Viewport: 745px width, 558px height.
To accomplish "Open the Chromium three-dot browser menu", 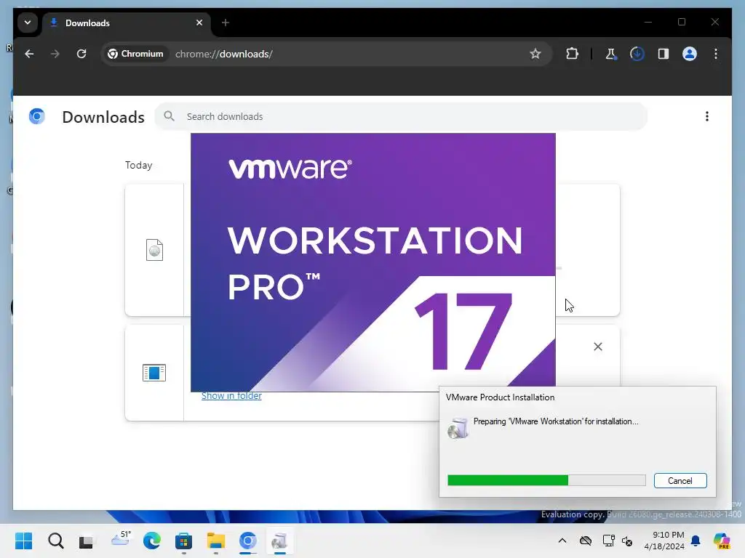I will click(x=716, y=54).
